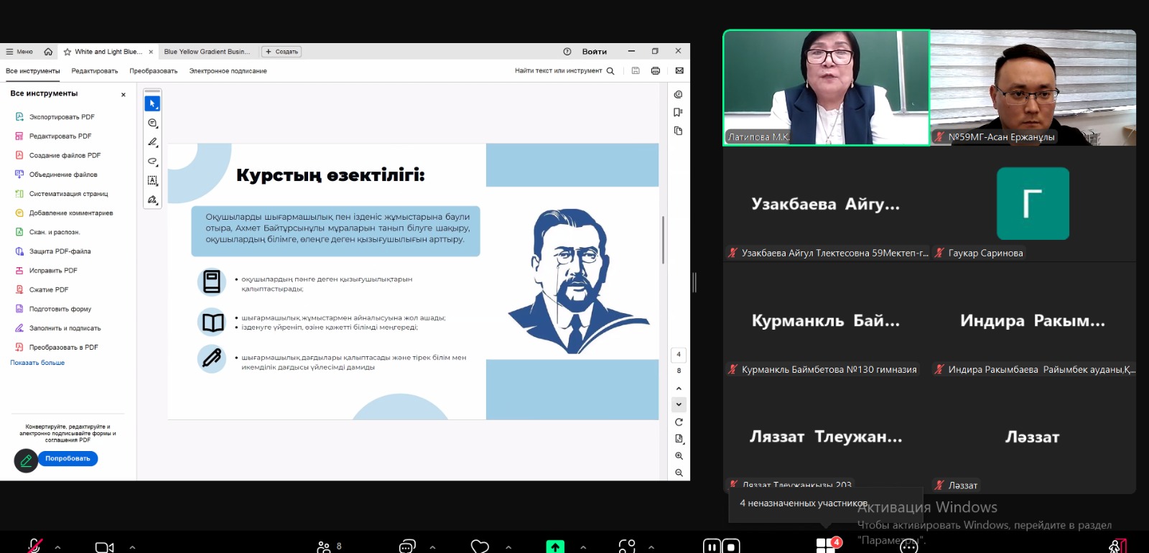Zoom out of the PDF page
Viewport: 1149px width, 553px height.
(x=679, y=473)
